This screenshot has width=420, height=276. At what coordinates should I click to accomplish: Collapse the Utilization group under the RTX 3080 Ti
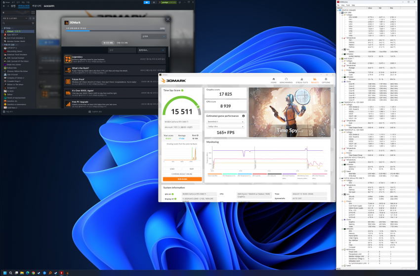[x=342, y=229]
